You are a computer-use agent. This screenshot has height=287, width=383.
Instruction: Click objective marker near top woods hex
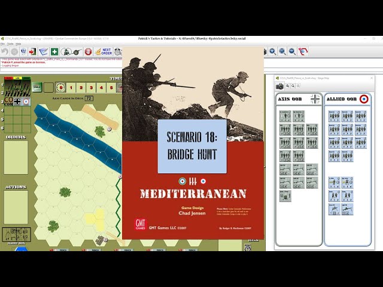click(109, 129)
